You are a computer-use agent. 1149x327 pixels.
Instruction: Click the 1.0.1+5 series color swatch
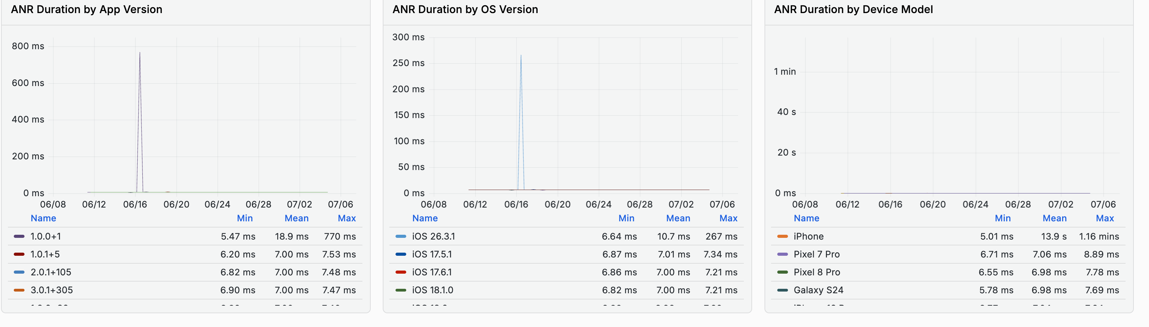[x=19, y=254]
